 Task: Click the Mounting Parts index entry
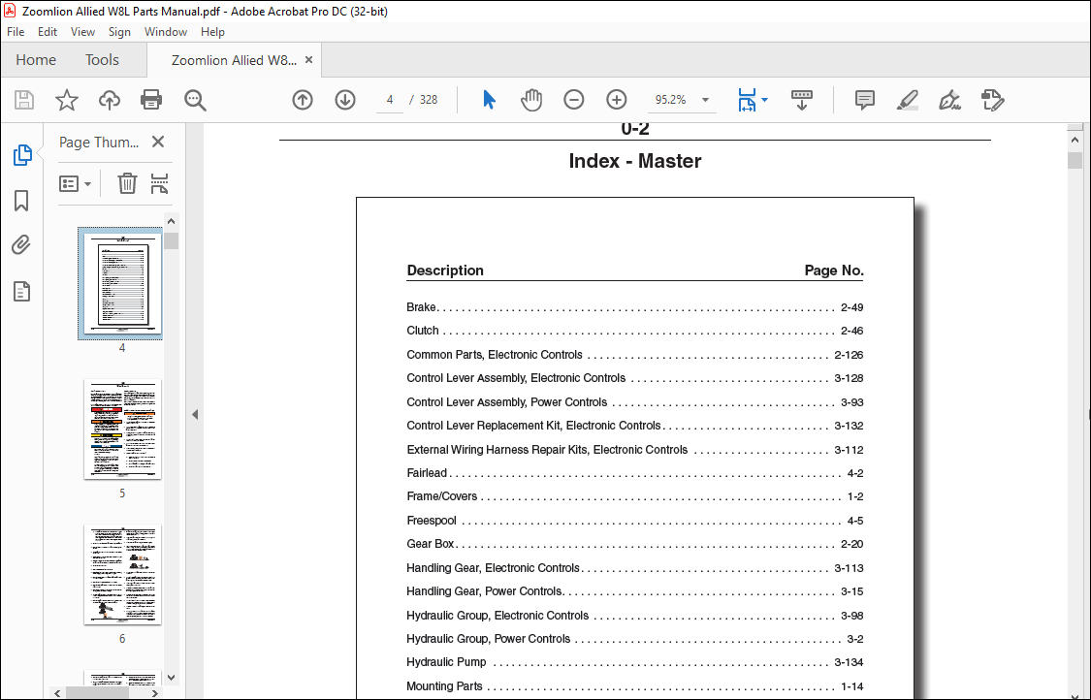coord(634,686)
